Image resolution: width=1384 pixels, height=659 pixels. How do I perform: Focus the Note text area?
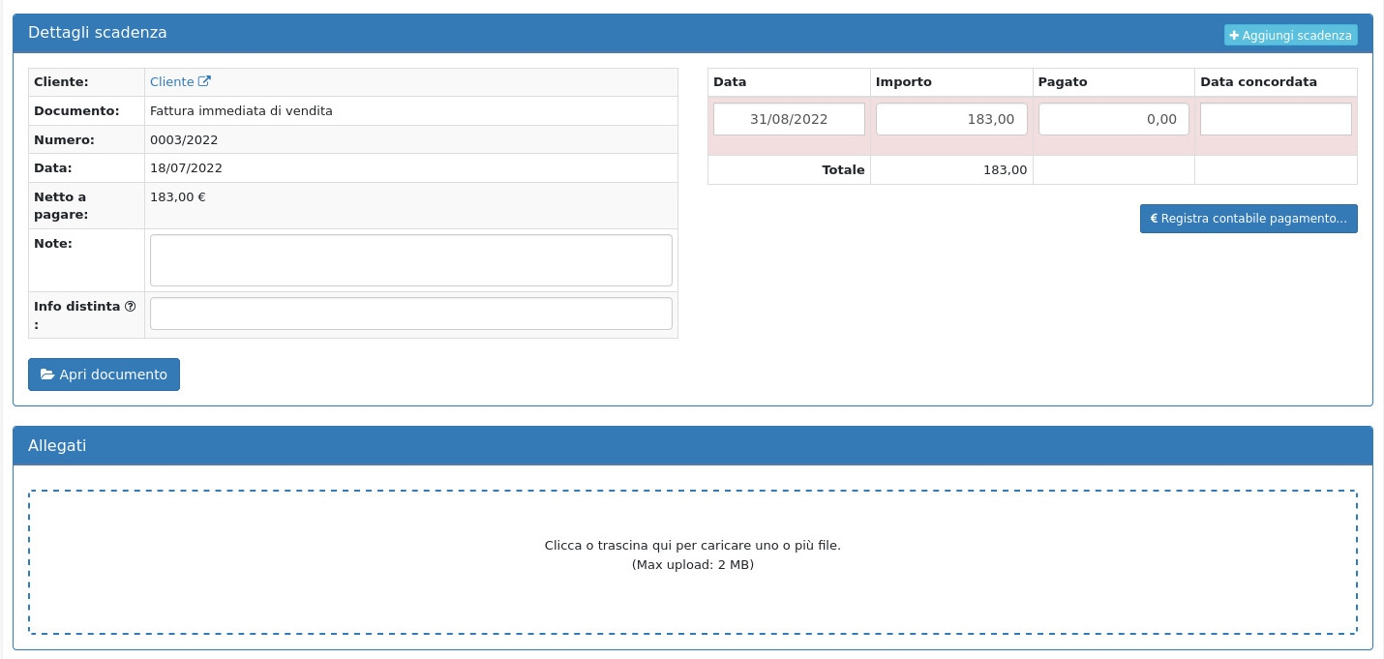(410, 260)
